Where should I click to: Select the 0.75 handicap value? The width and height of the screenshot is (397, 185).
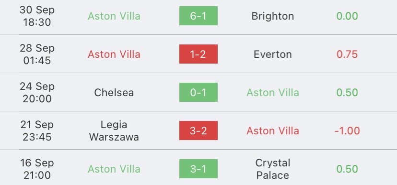(347, 54)
